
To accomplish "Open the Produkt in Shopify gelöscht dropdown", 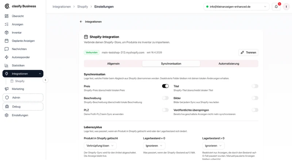I will [100, 145].
